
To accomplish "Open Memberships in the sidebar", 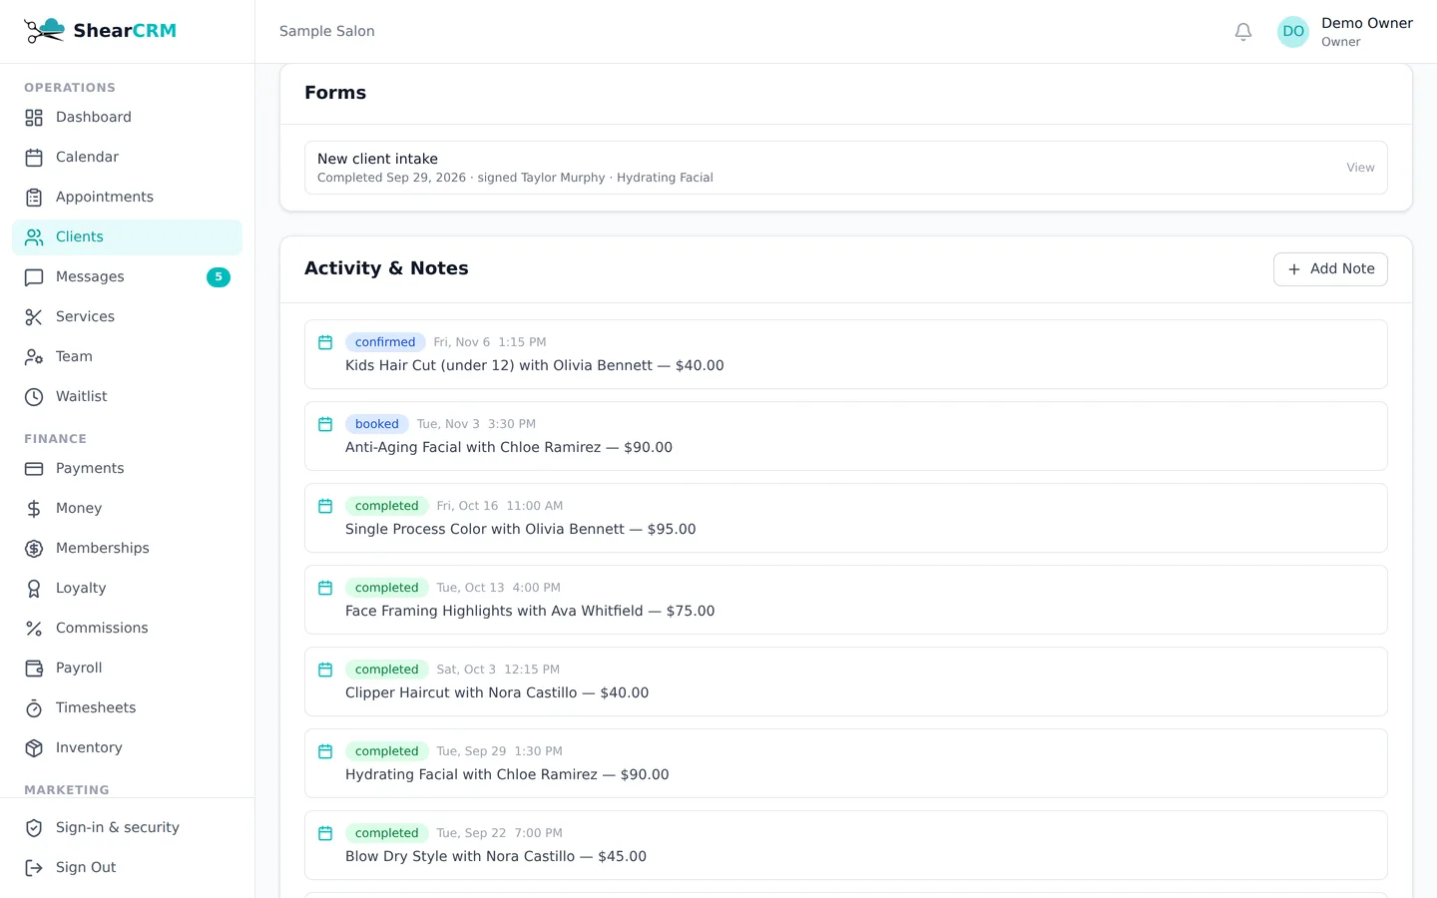I will pyautogui.click(x=127, y=549).
